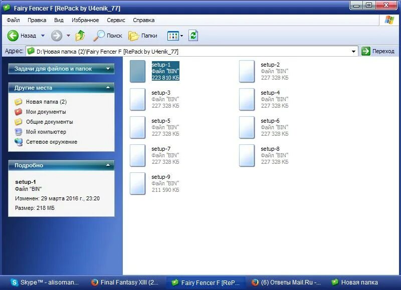401x290 pixels.
Task: Click the Windows logo in menu bar
Action: click(389, 20)
